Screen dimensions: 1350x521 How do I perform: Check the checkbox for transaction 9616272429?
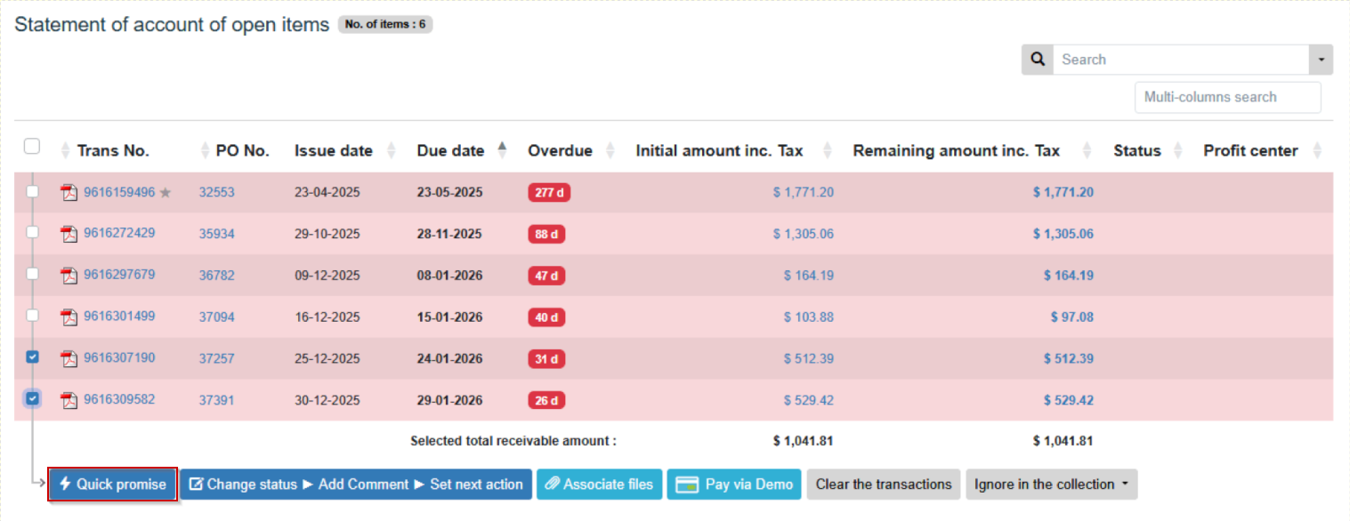(32, 232)
